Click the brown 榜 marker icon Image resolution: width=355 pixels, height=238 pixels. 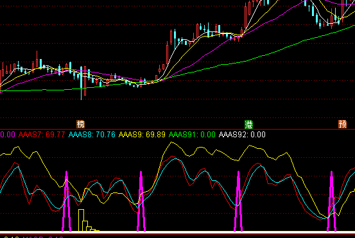coord(81,124)
